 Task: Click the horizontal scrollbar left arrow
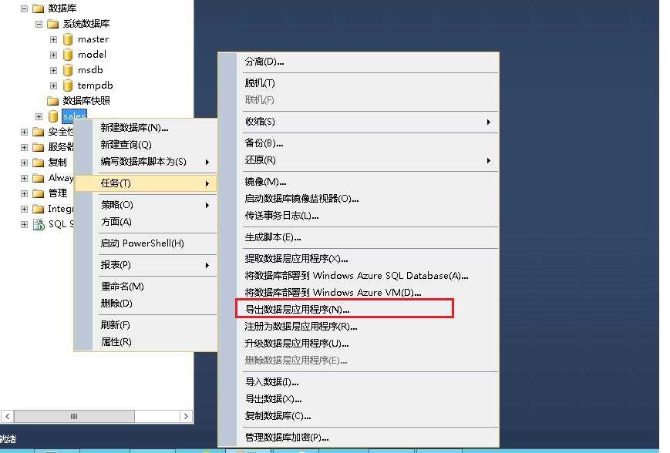[x=7, y=416]
